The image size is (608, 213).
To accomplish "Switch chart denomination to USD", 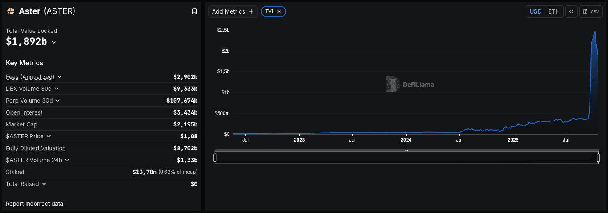I will point(535,11).
